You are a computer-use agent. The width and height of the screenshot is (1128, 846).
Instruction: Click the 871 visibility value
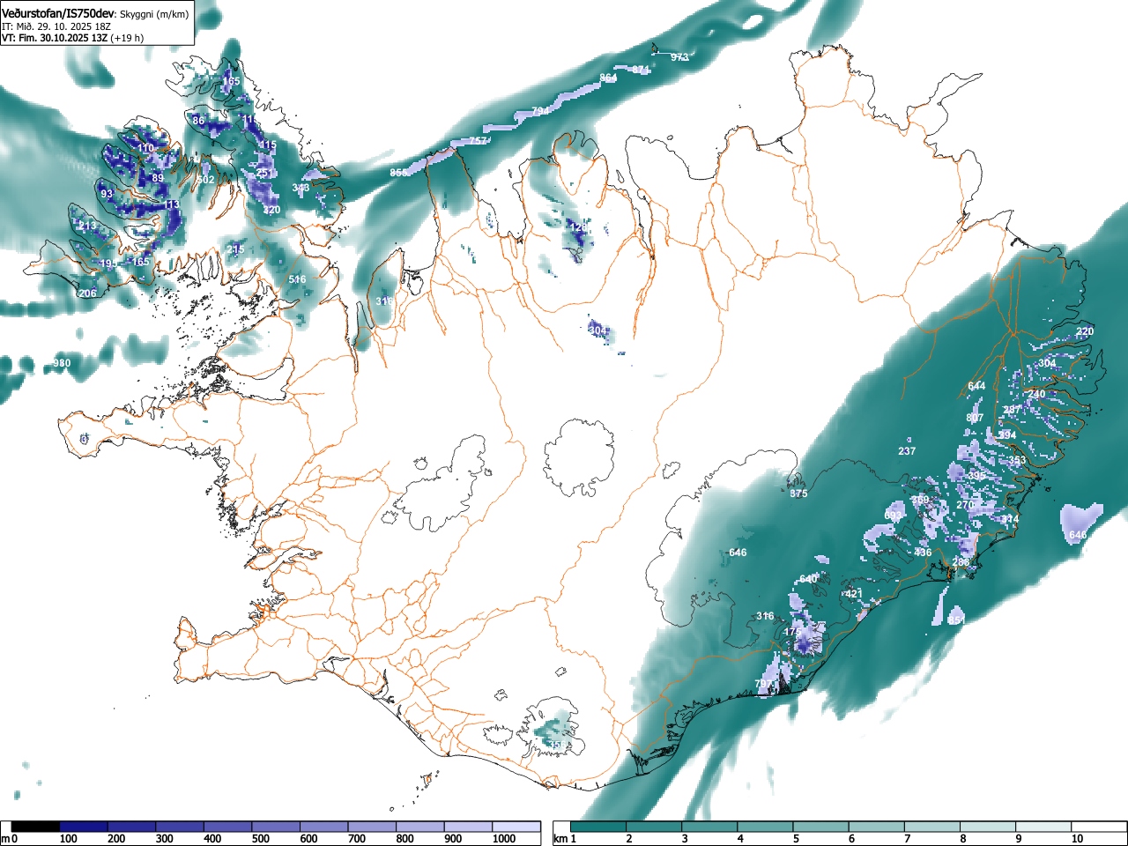point(641,70)
